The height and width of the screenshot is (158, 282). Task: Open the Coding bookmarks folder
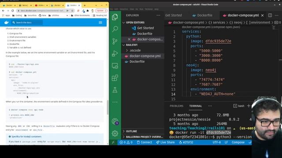point(17,16)
